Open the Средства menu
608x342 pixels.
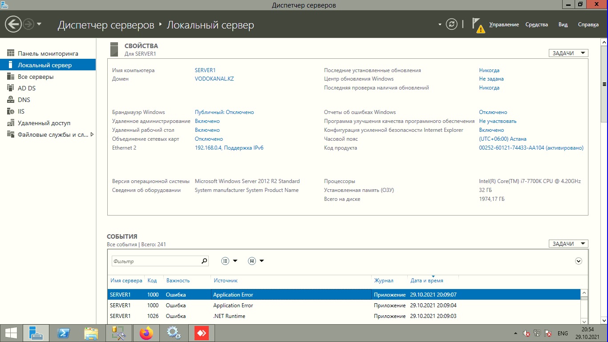(x=536, y=24)
